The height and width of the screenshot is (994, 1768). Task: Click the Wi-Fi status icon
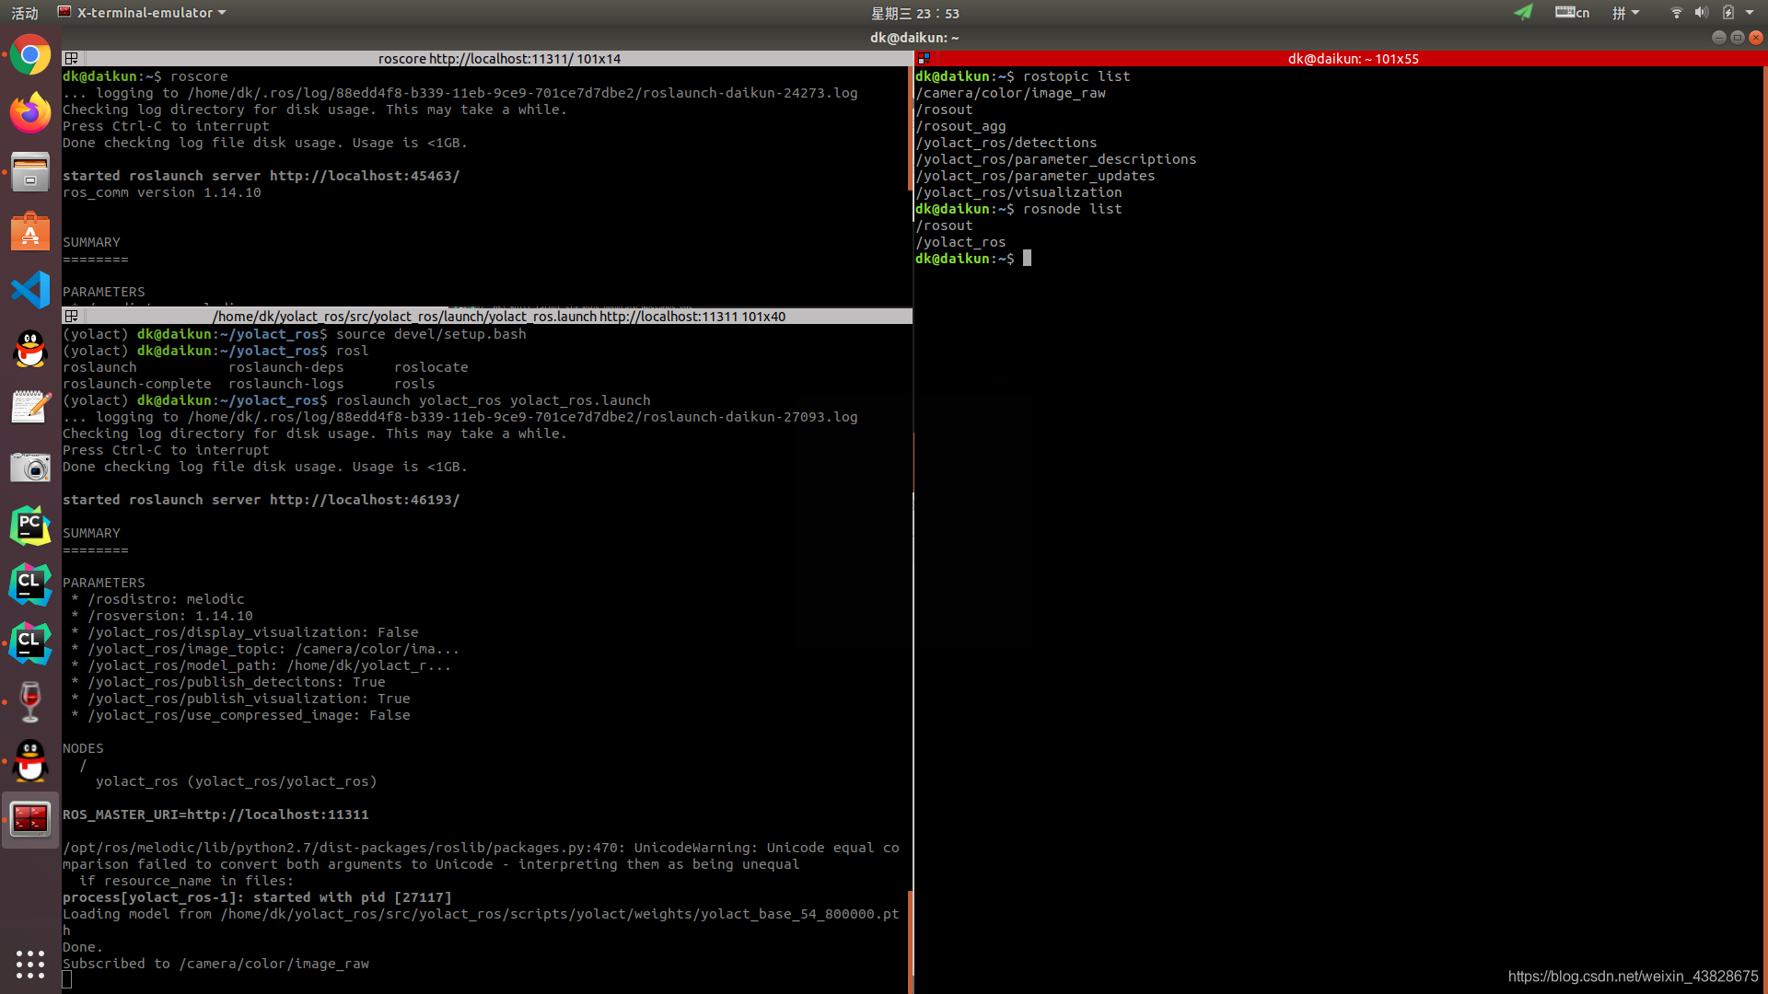[x=1676, y=13]
